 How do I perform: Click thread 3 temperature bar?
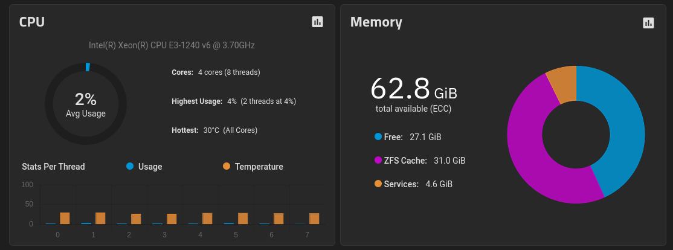pos(172,219)
